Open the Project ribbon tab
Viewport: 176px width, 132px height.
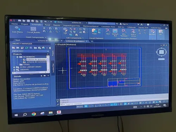click(25, 24)
